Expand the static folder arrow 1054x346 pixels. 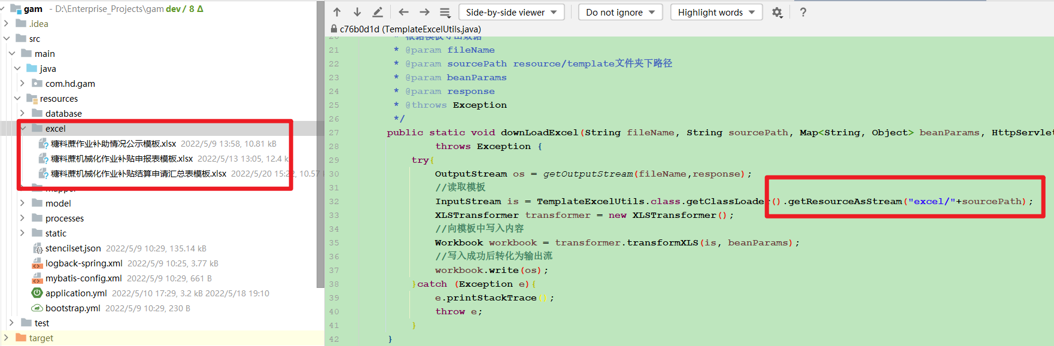point(22,233)
